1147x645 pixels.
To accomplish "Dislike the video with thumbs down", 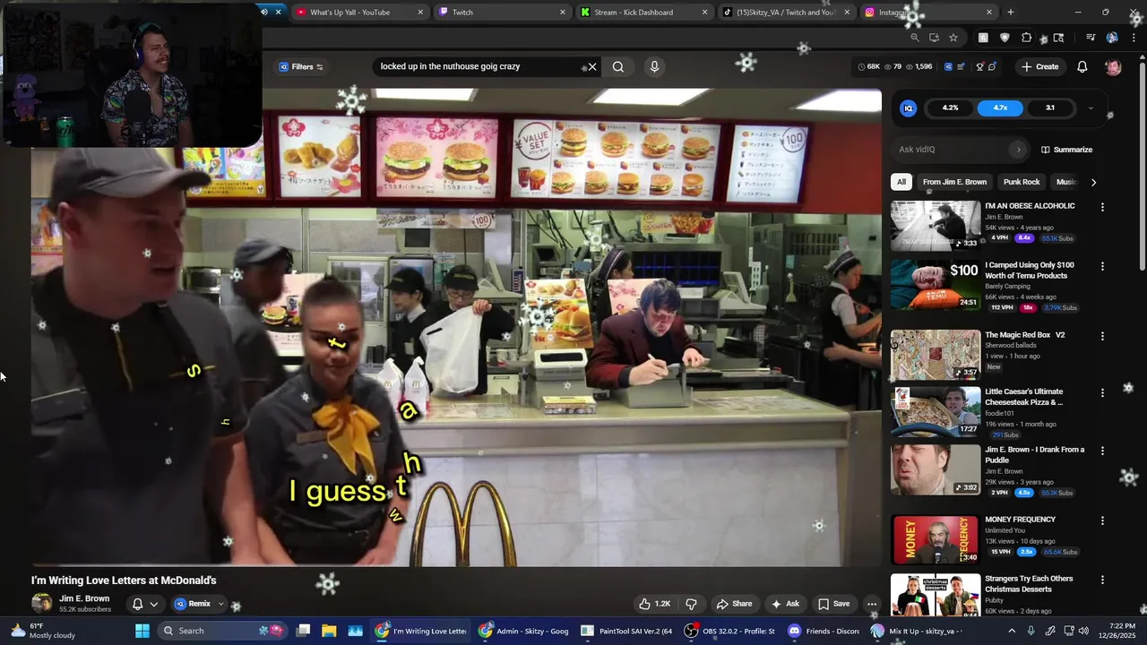I will [x=691, y=604].
